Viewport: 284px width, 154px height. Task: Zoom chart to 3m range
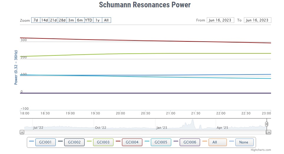coord(71,20)
